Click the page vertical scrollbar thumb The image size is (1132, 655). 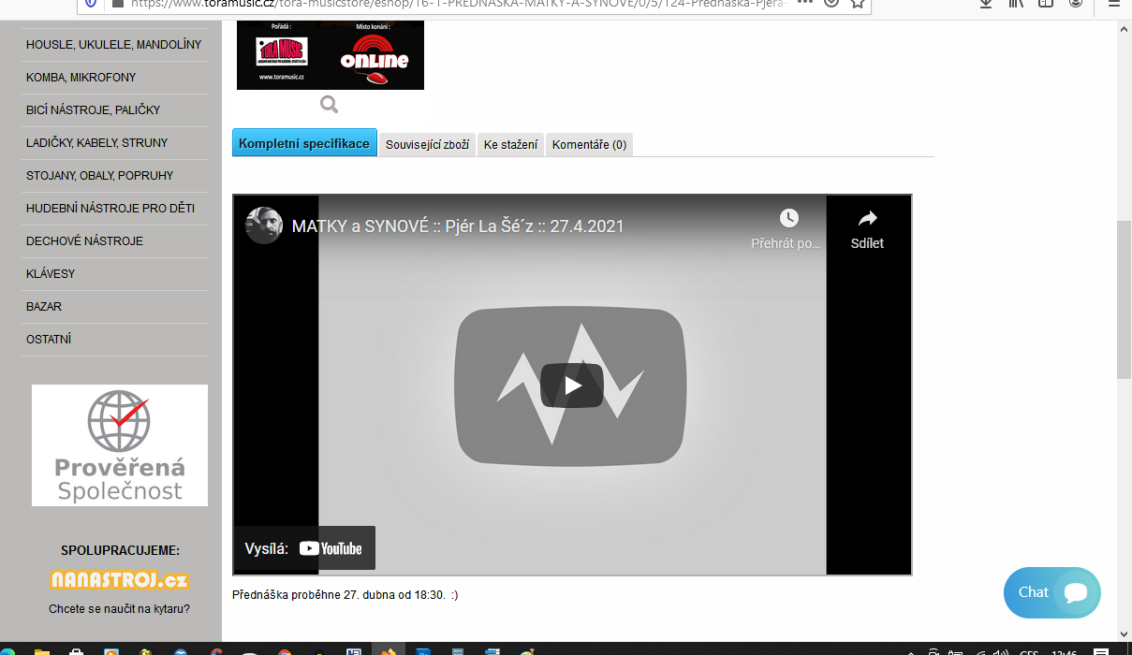(x=1124, y=299)
